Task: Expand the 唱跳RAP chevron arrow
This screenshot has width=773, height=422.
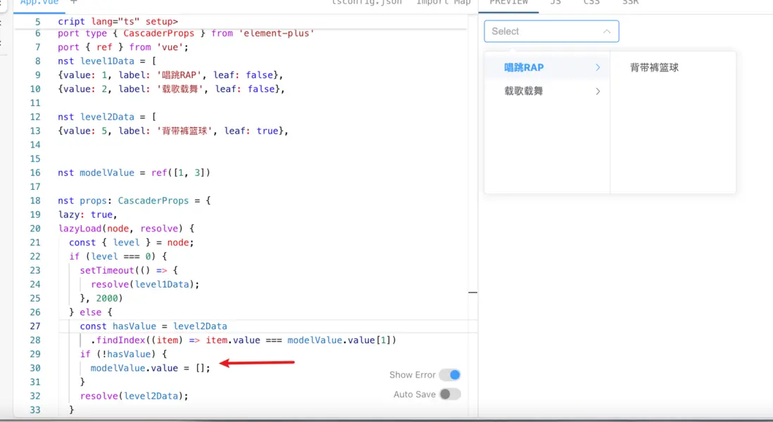Action: (x=598, y=68)
